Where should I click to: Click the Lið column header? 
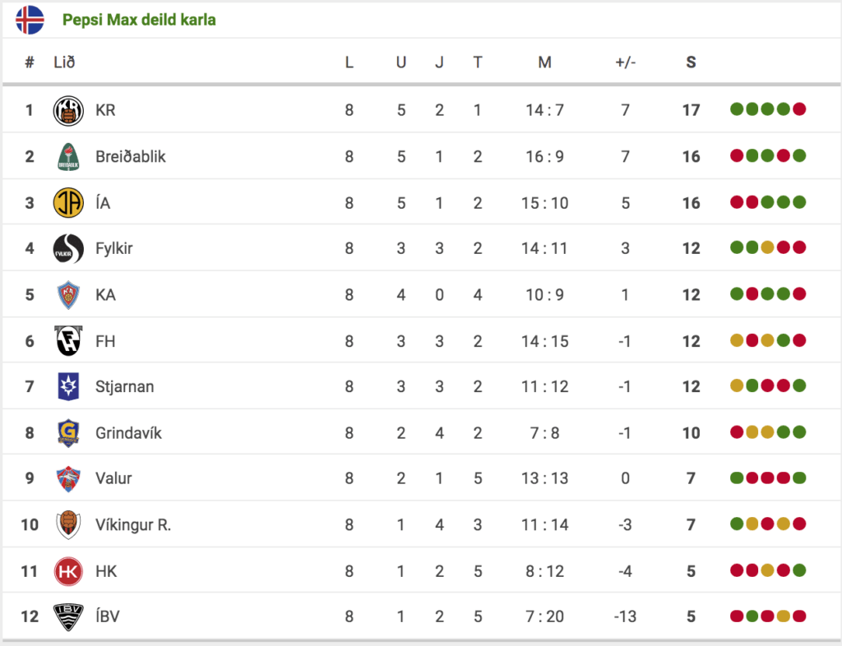[64, 62]
